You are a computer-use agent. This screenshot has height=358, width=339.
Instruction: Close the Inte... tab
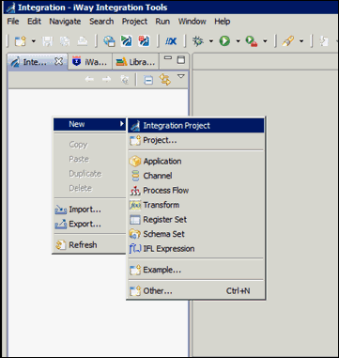[x=58, y=61]
